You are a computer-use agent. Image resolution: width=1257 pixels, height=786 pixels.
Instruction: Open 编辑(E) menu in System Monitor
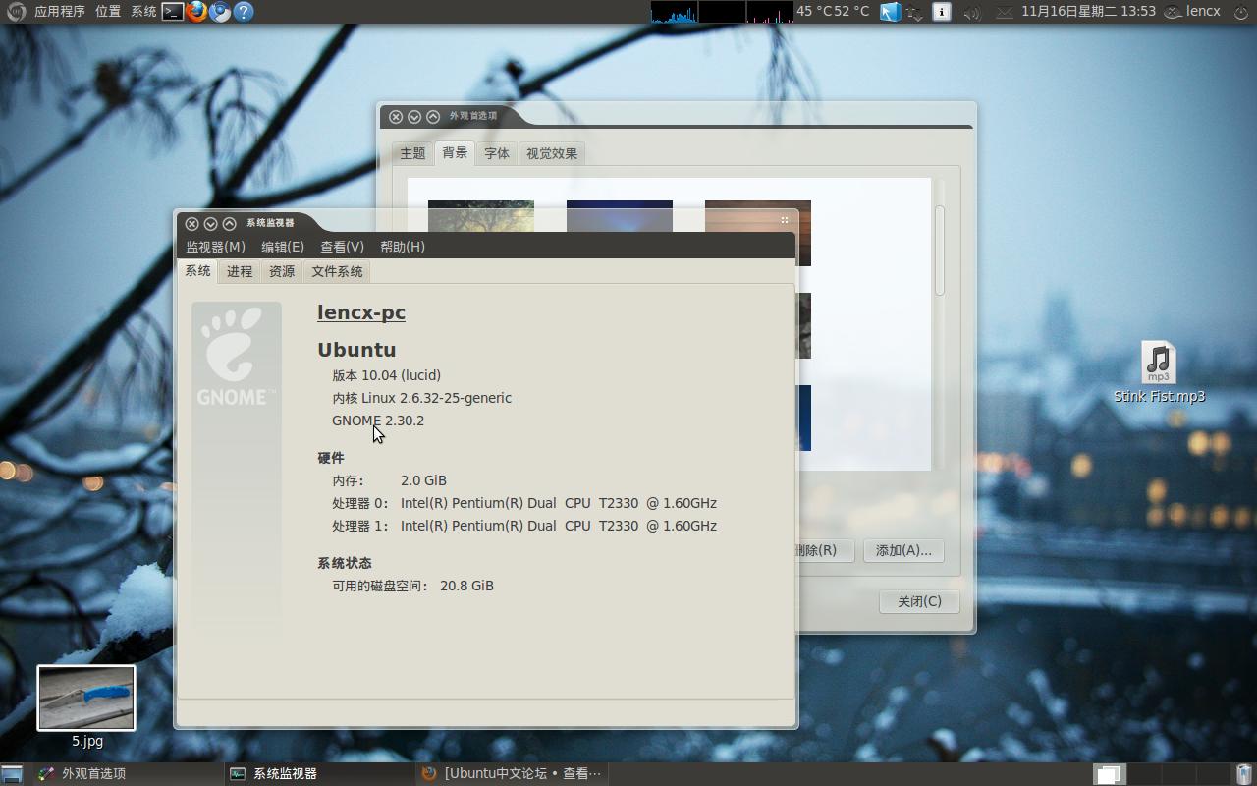283,247
